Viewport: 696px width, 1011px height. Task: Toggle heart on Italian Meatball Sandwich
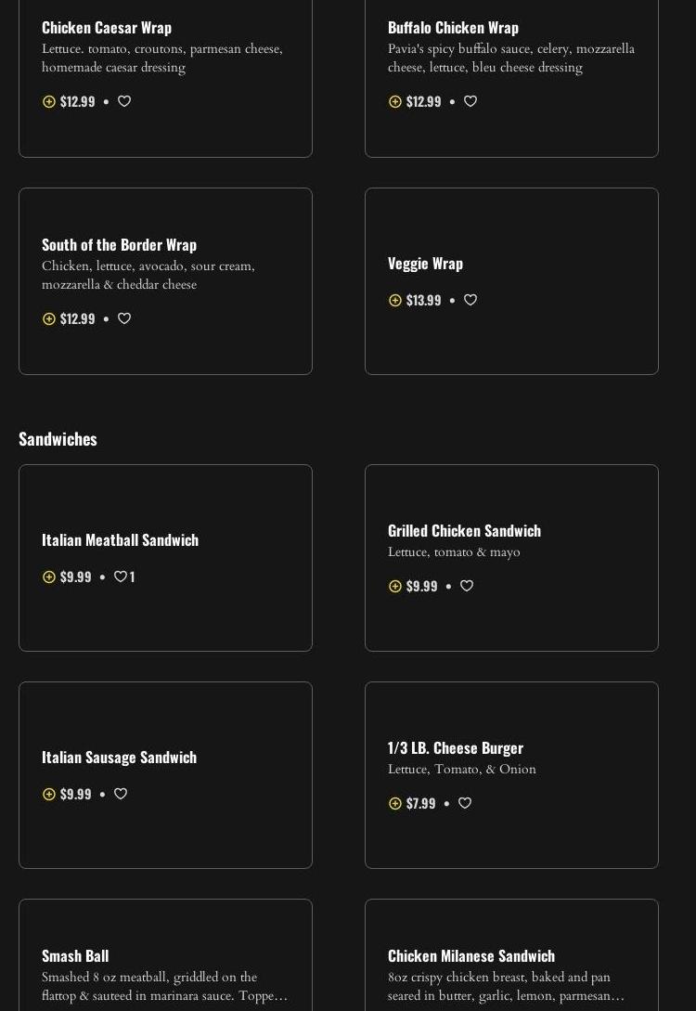(121, 577)
